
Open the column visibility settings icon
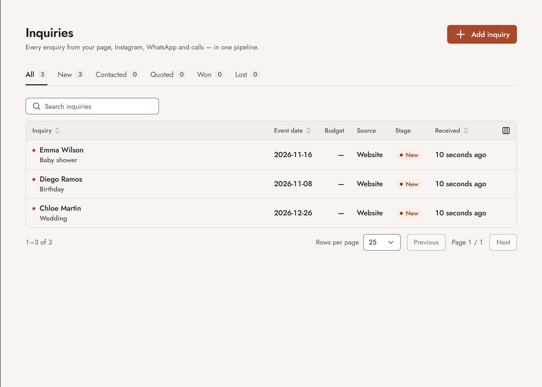tap(506, 131)
